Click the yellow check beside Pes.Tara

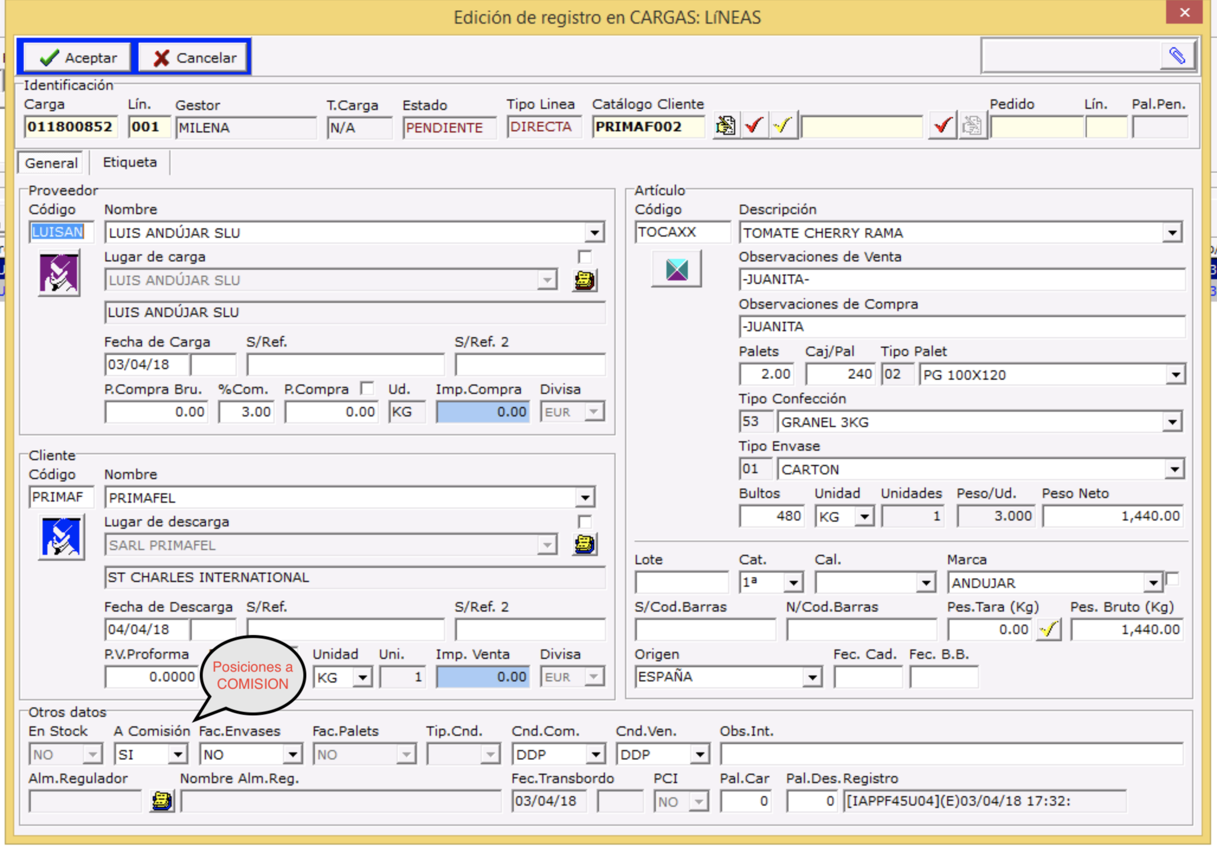coord(1049,629)
